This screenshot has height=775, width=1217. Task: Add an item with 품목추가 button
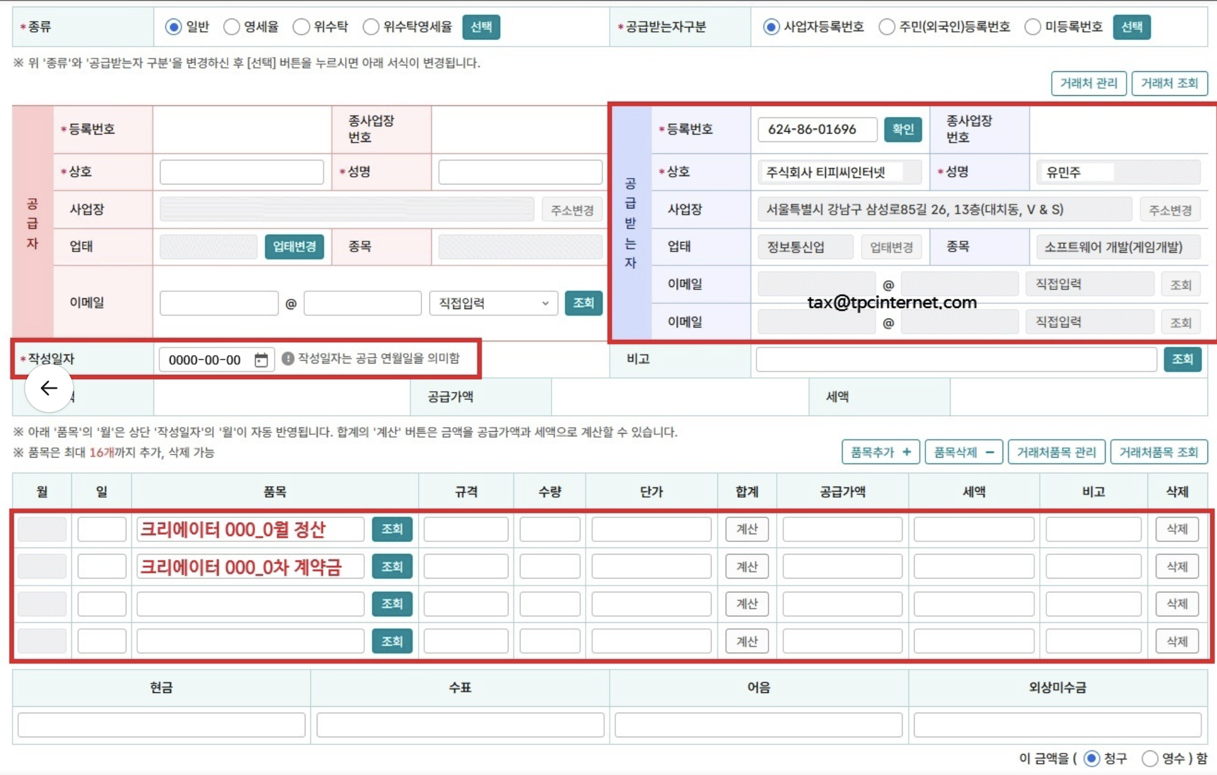tap(880, 452)
